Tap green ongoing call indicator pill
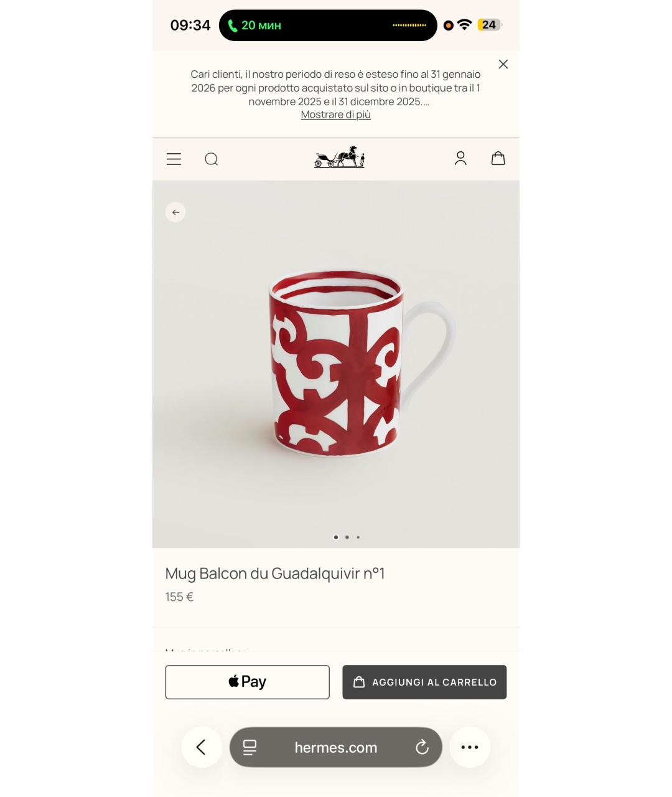Image resolution: width=672 pixels, height=797 pixels. [328, 26]
